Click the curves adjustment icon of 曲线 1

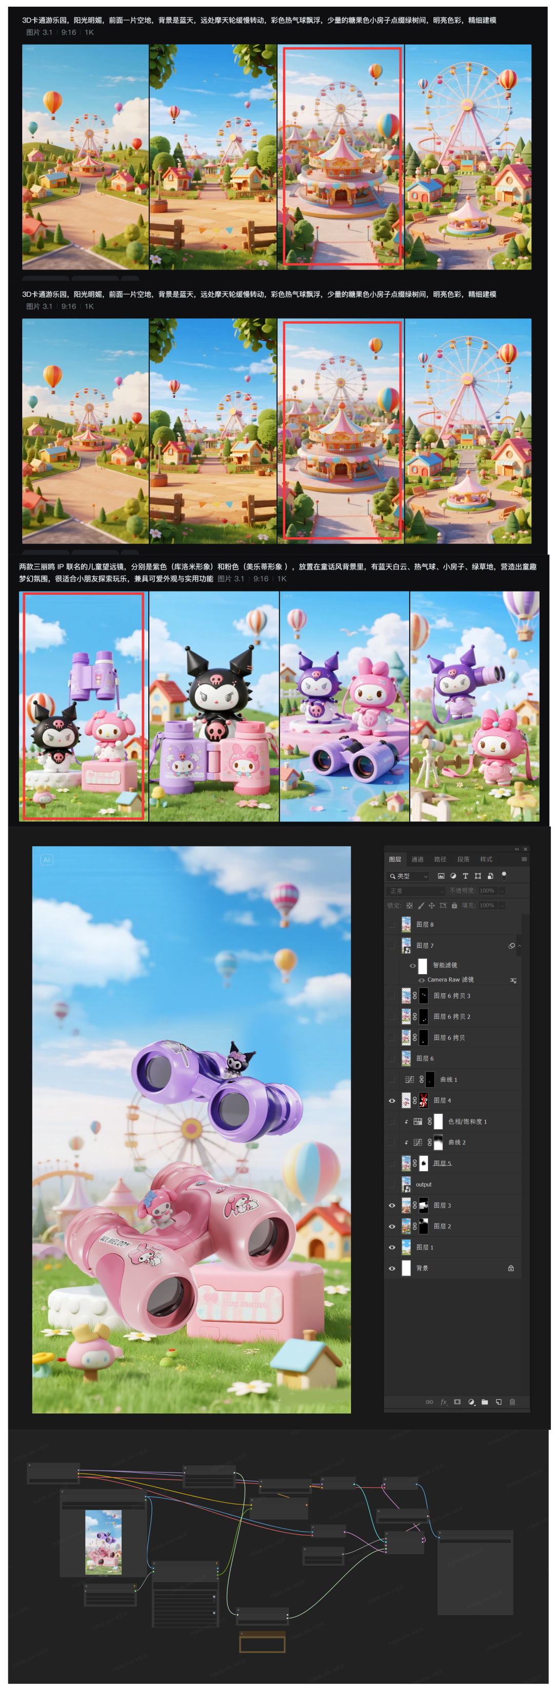[x=409, y=1079]
